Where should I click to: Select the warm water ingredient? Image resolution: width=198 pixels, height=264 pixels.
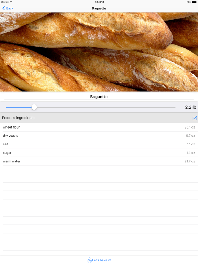tap(99, 161)
